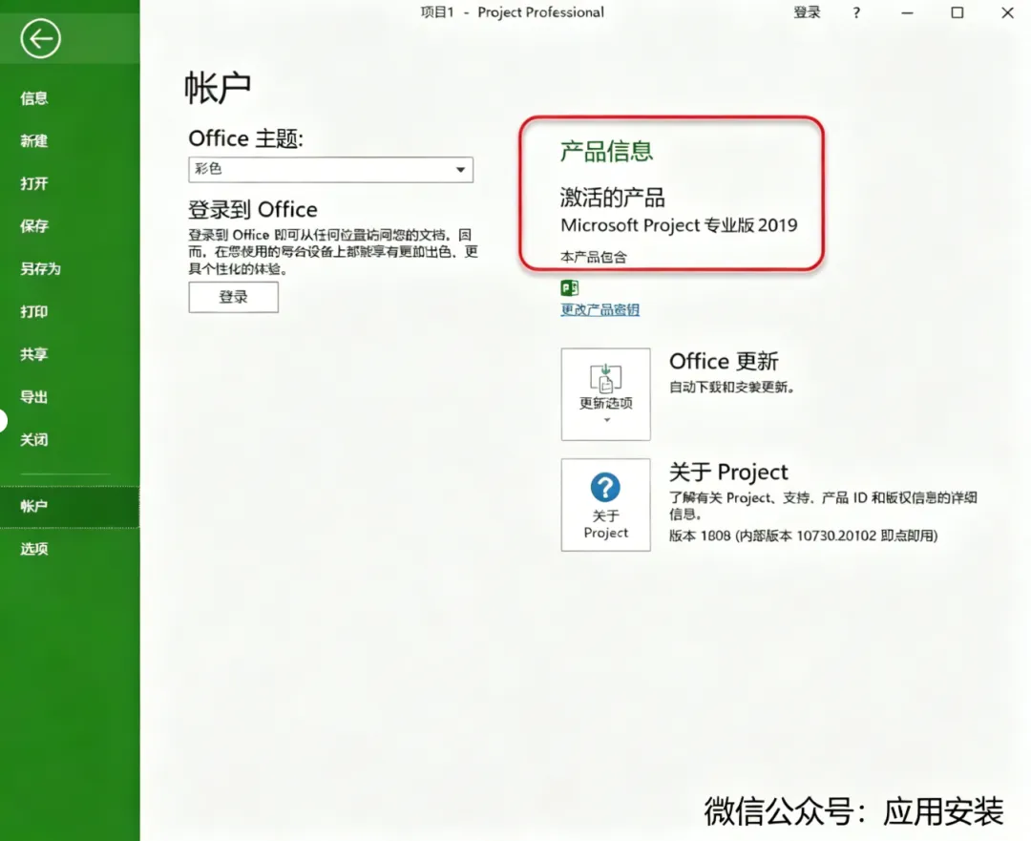Image resolution: width=1031 pixels, height=841 pixels.
Task: Click the back arrow circle icon
Action: click(x=40, y=39)
